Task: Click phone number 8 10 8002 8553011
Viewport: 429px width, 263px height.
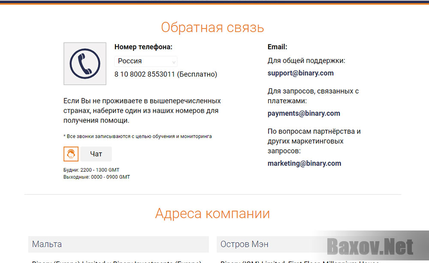Action: click(x=145, y=74)
